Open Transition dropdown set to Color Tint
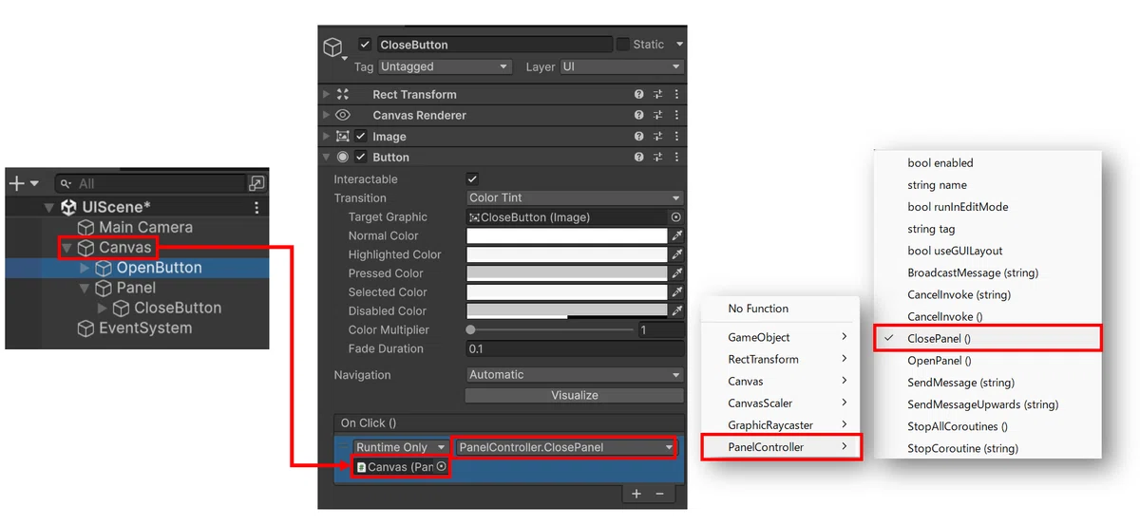Viewport: 1140px width, 525px height. [575, 198]
